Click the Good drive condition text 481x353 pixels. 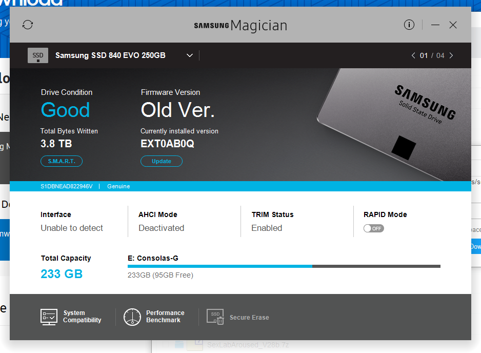click(x=65, y=110)
